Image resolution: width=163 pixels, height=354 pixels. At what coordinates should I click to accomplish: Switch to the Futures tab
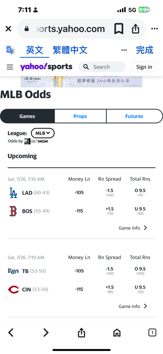134,116
